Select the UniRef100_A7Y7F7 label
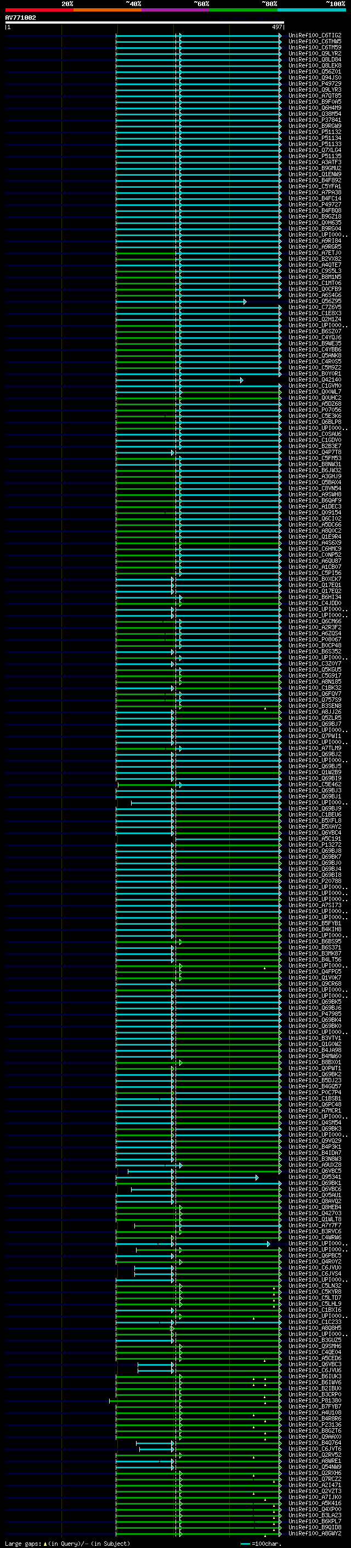The image size is (351, 1548). tap(315, 1225)
